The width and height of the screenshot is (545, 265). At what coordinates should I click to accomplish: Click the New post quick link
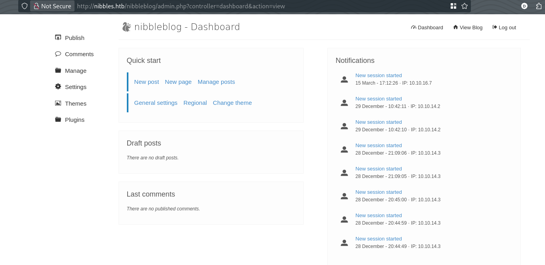point(146,82)
